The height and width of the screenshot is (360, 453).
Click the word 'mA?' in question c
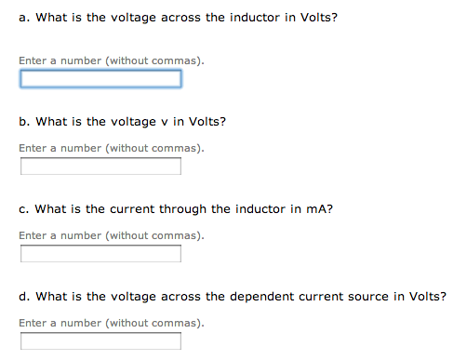320,209
